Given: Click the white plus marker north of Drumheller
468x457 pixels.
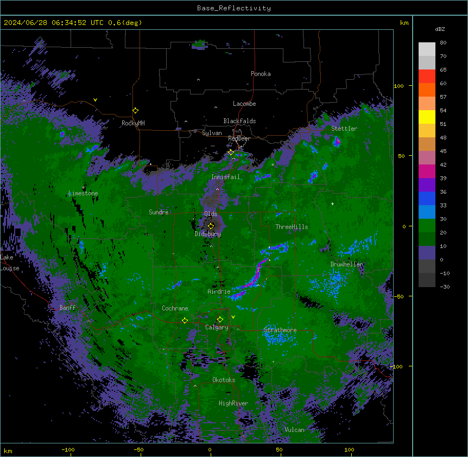Looking at the screenshot, I should [x=332, y=204].
